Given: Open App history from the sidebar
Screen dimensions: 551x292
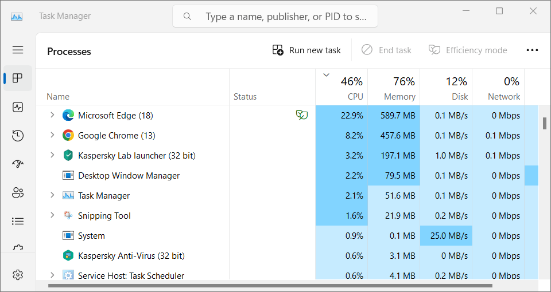Looking at the screenshot, I should coord(18,136).
